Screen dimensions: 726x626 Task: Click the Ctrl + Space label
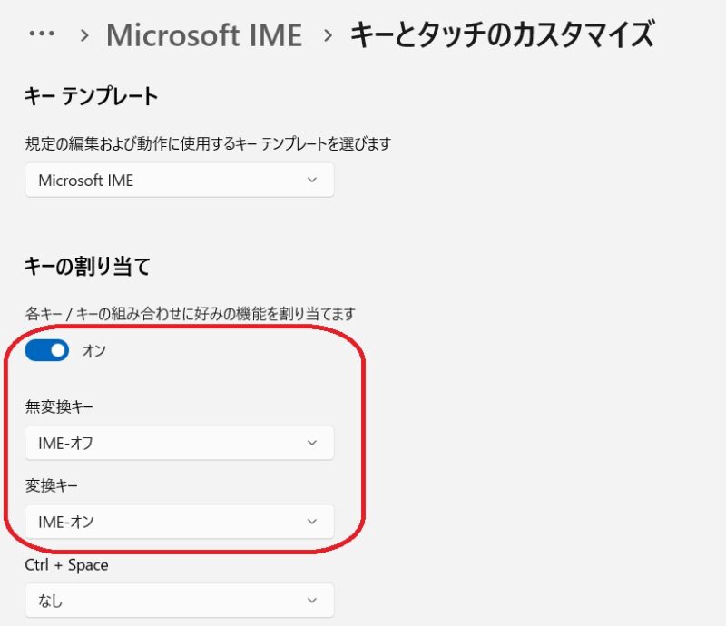[x=66, y=565]
